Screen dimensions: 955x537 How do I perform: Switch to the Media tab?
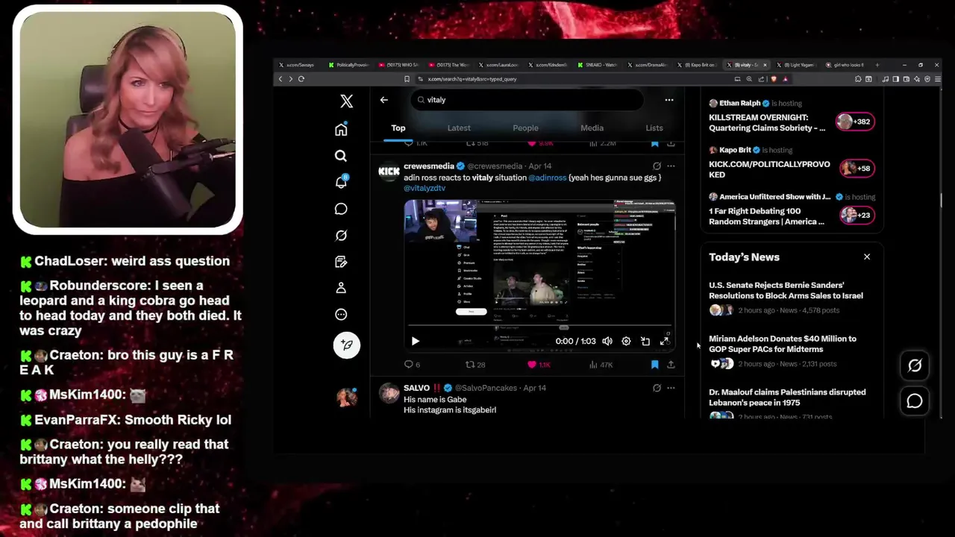coord(592,128)
